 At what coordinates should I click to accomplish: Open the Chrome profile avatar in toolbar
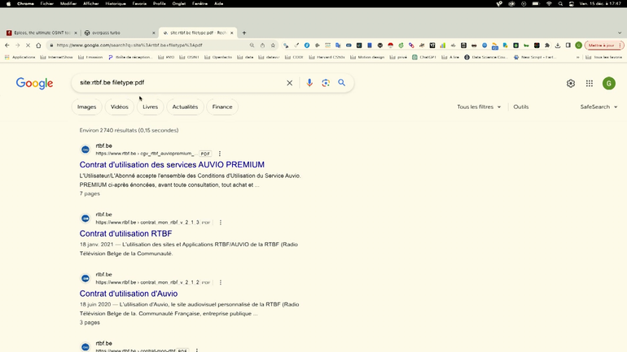coord(579,45)
